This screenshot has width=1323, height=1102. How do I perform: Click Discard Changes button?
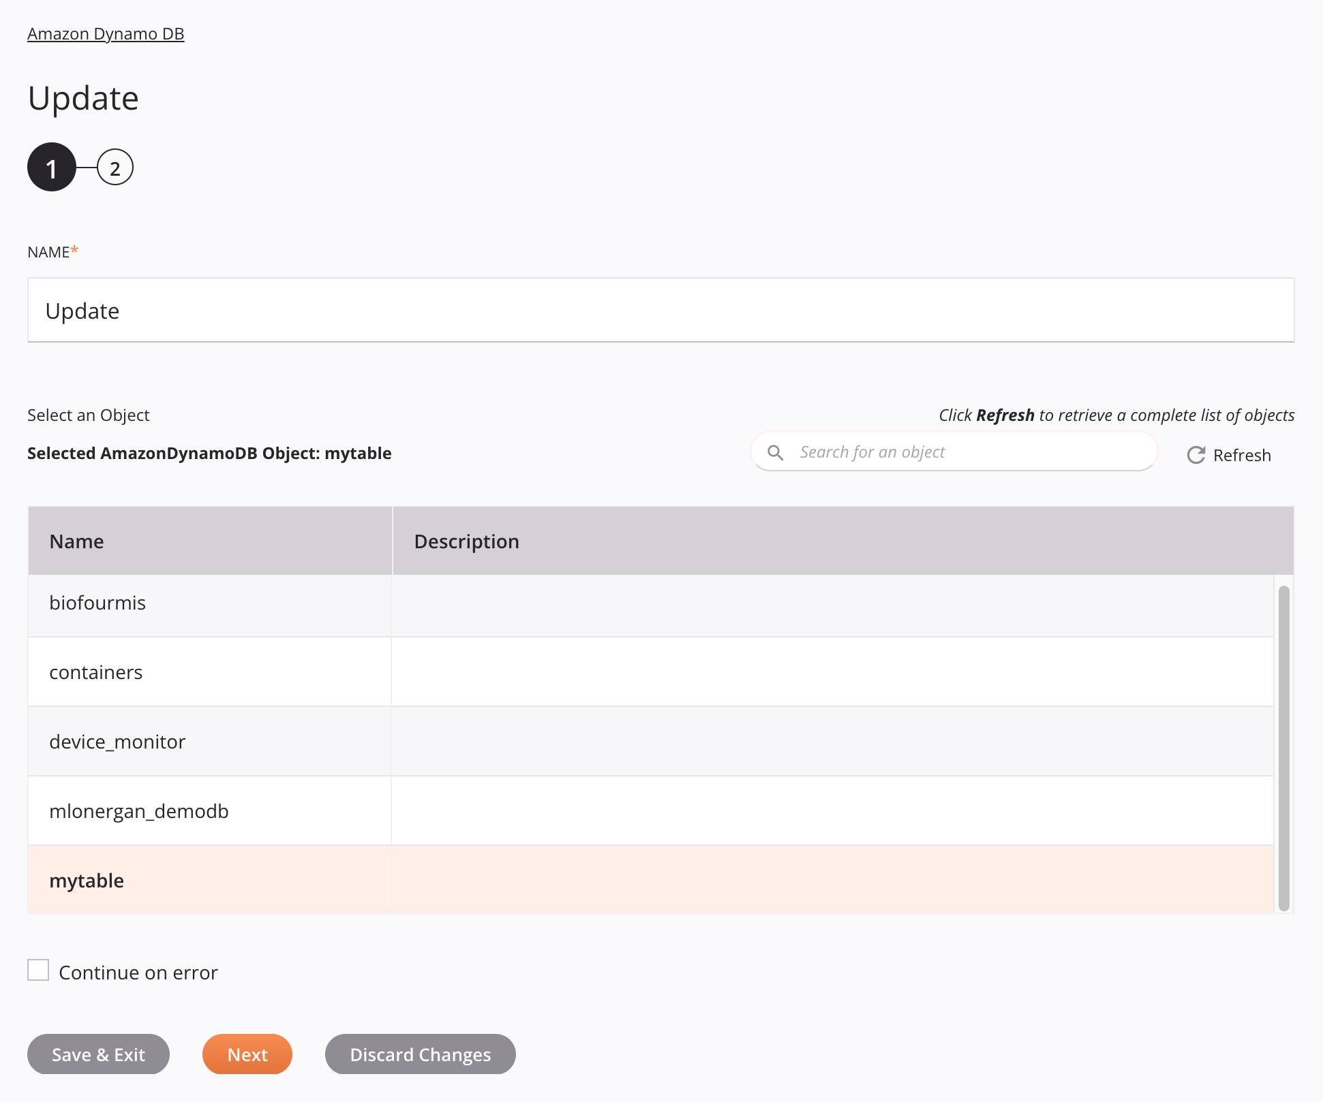(x=420, y=1054)
